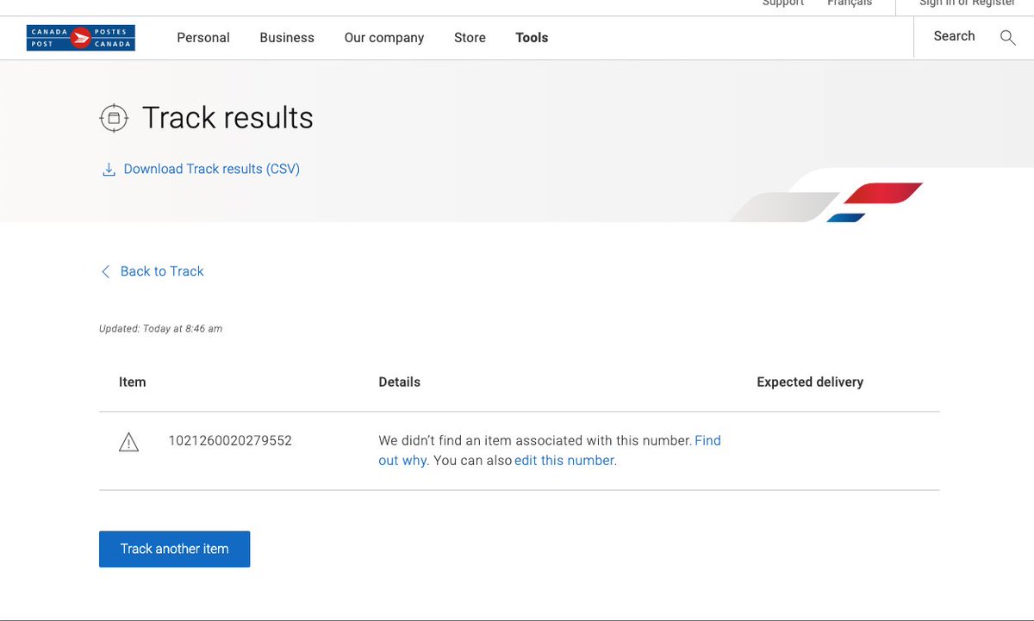Click the Track another item button
The width and height of the screenshot is (1034, 621).
[174, 549]
